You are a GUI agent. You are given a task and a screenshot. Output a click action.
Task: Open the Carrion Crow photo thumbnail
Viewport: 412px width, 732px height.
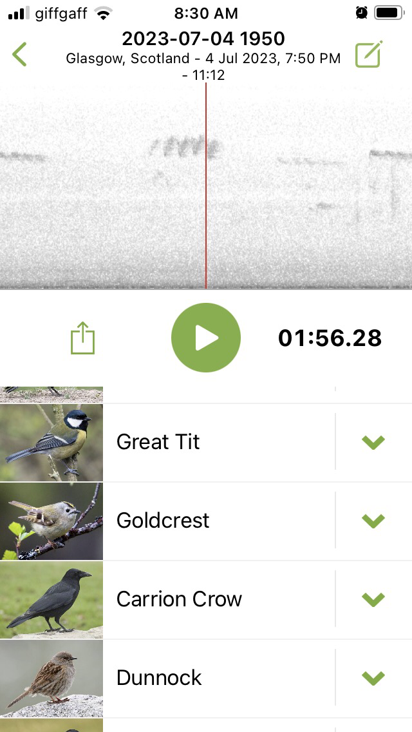(x=51, y=599)
